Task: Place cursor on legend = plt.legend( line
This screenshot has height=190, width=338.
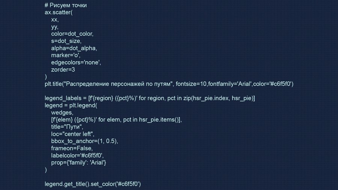Action: pos(71,105)
